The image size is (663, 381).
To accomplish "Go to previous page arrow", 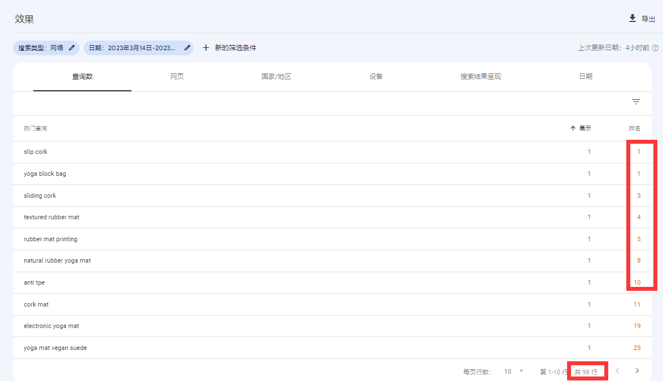I will click(617, 371).
